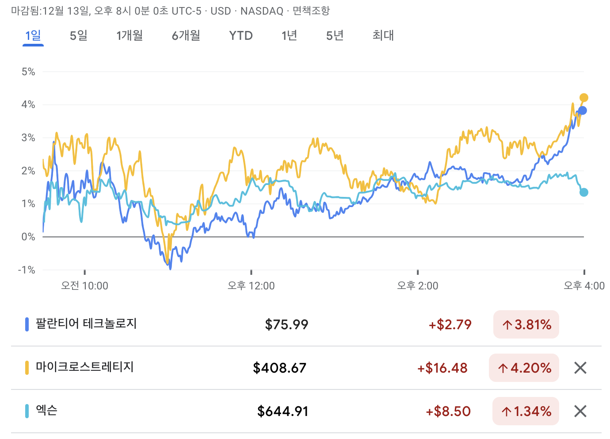The width and height of the screenshot is (610, 439).
Task: Click the +$16.48 change value
Action: [x=442, y=368]
